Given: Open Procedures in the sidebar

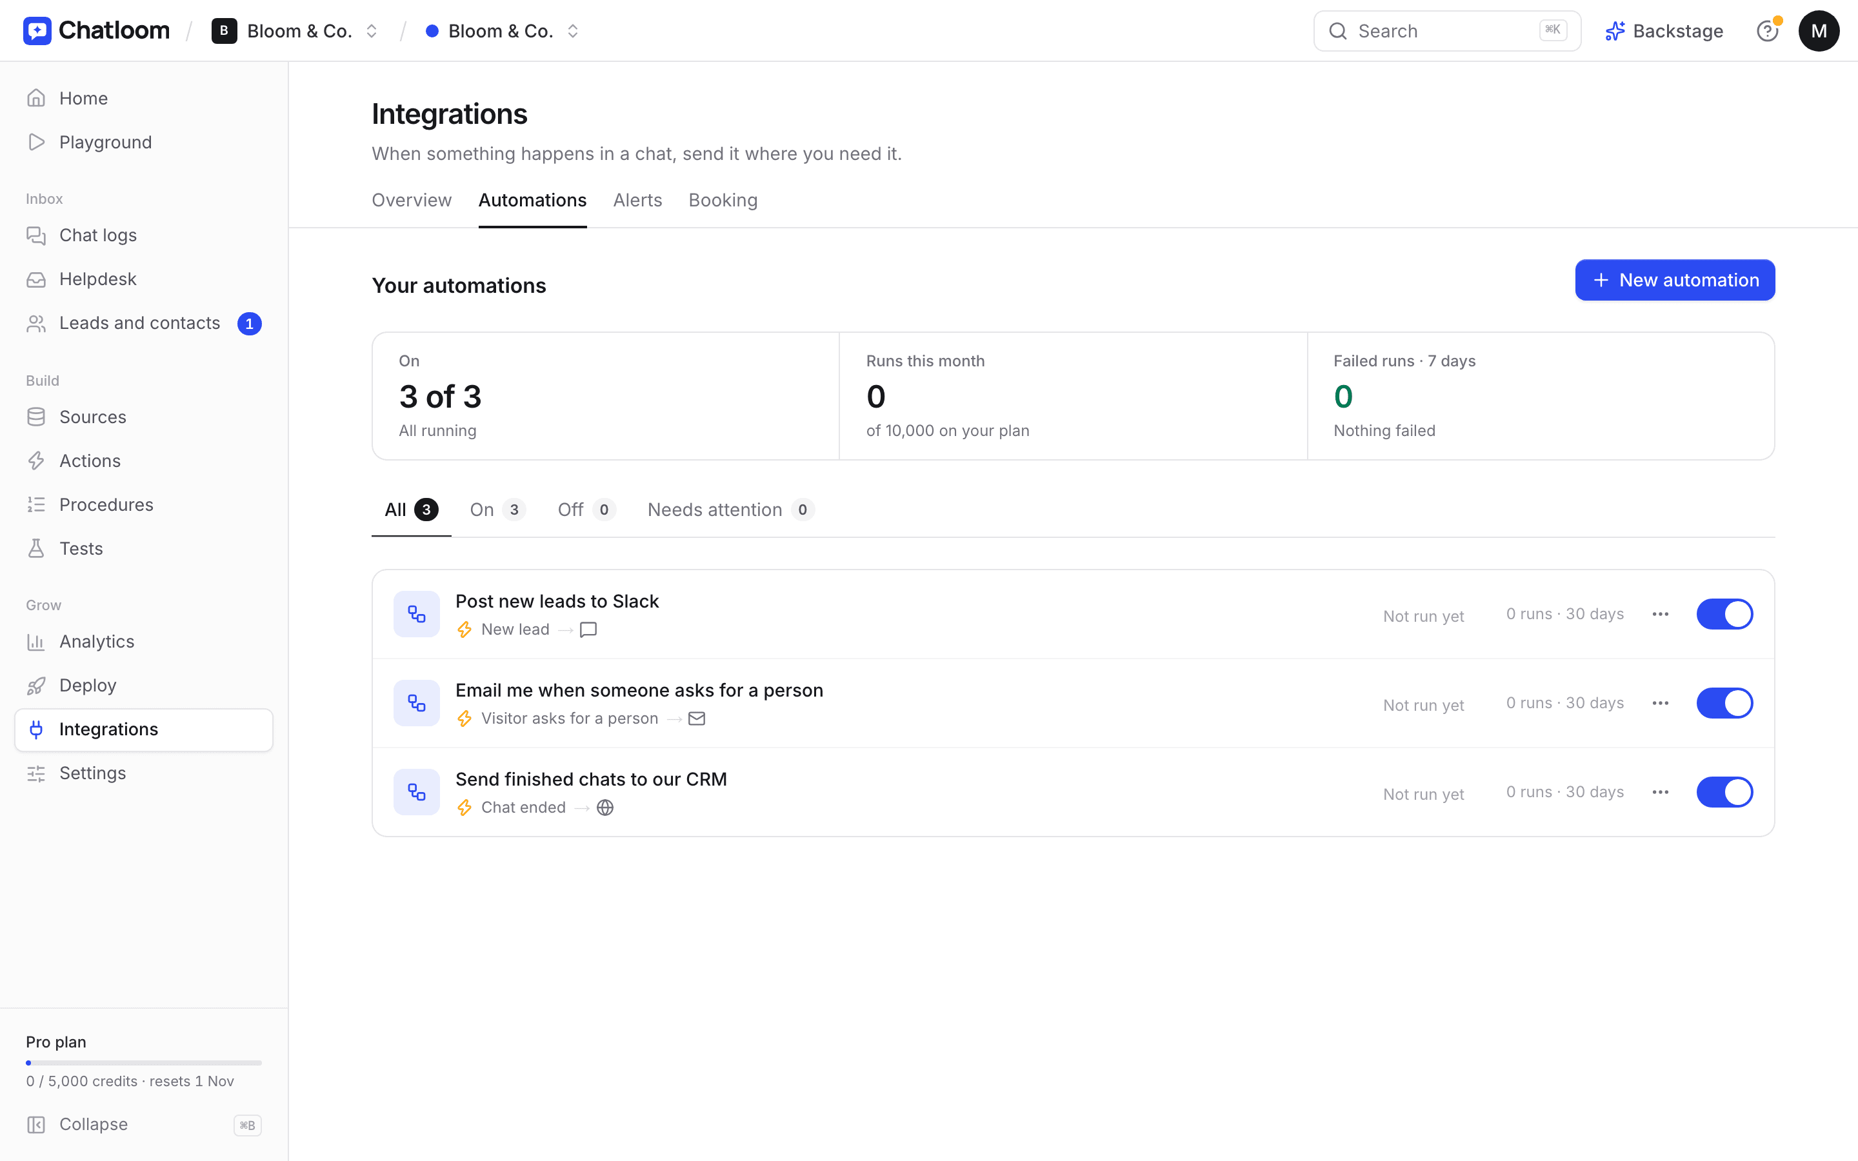Looking at the screenshot, I should (144, 504).
